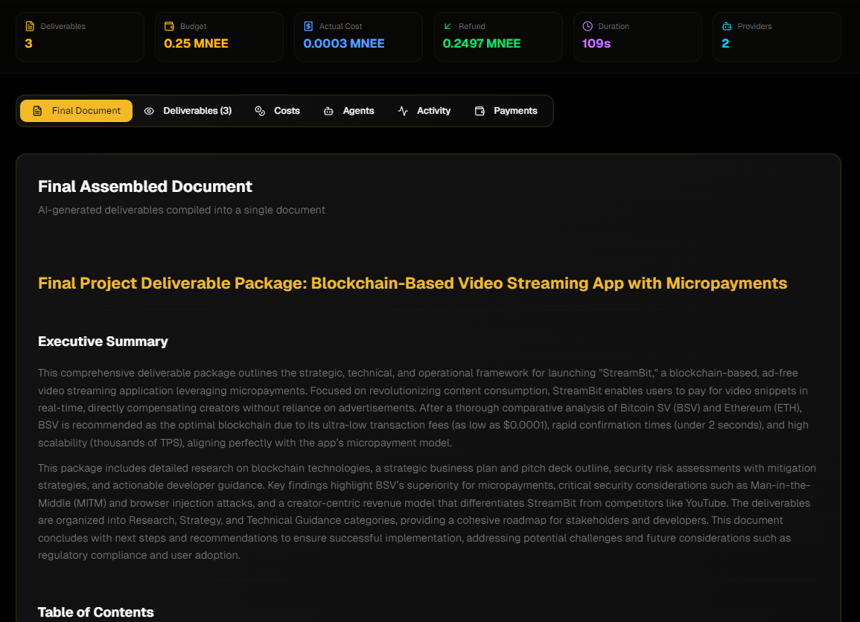
Task: Show the Activity tab
Action: [424, 111]
